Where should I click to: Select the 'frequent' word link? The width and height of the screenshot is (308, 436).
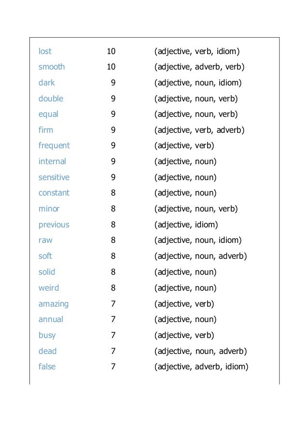54,146
